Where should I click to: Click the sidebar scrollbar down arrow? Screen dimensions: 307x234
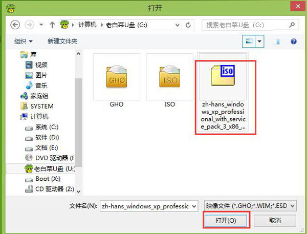point(78,192)
